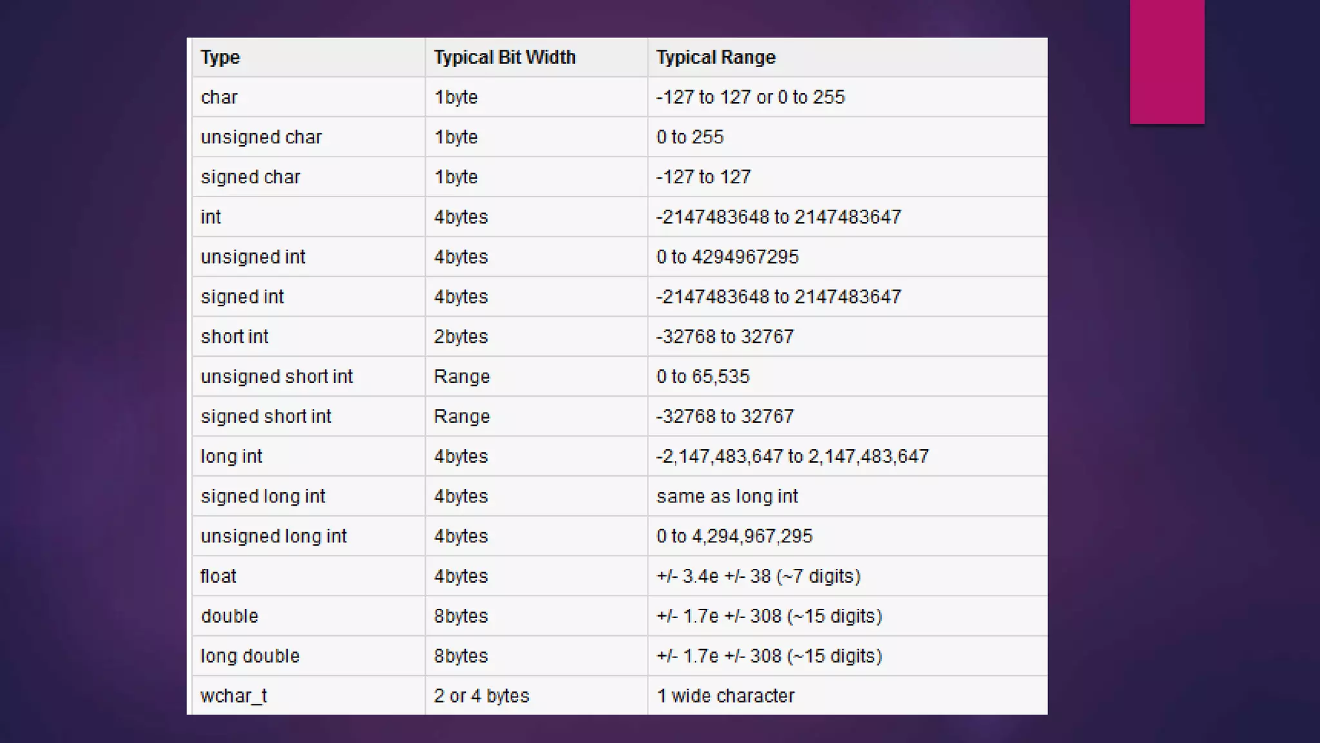Viewport: 1320px width, 743px height.
Task: Click the 'unsigned long int' type cell
Action: click(x=273, y=537)
